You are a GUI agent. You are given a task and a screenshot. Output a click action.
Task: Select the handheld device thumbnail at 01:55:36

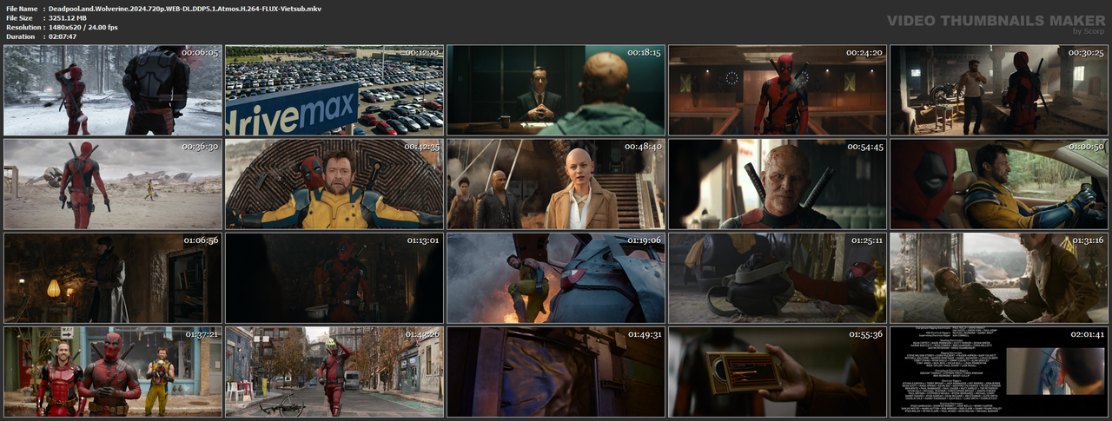click(x=778, y=372)
